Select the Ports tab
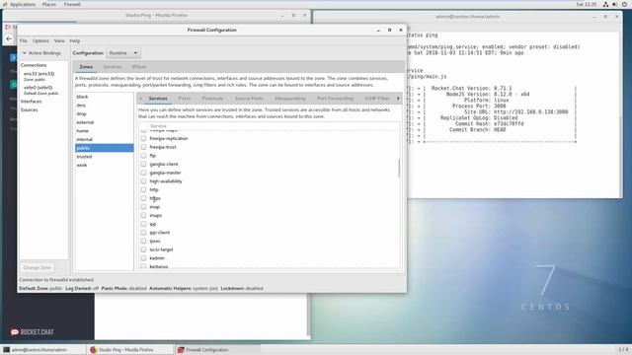This screenshot has height=355, width=632. click(x=185, y=99)
